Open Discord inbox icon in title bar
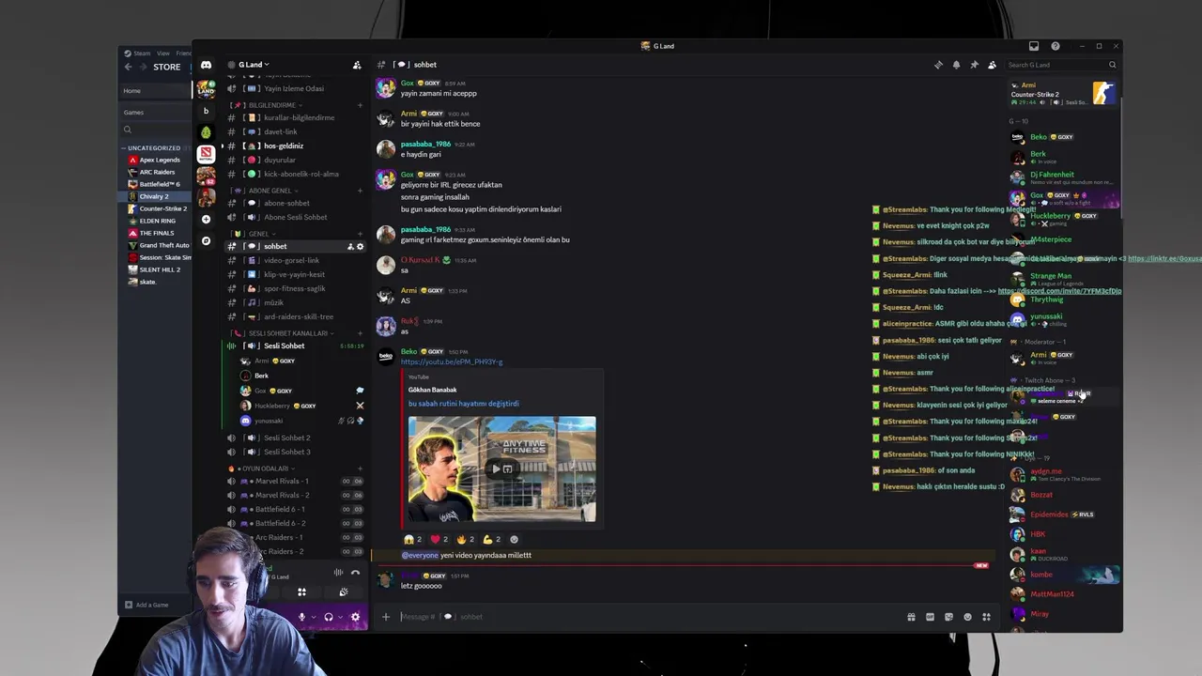Screen dimensions: 1202x676 [x=1034, y=46]
